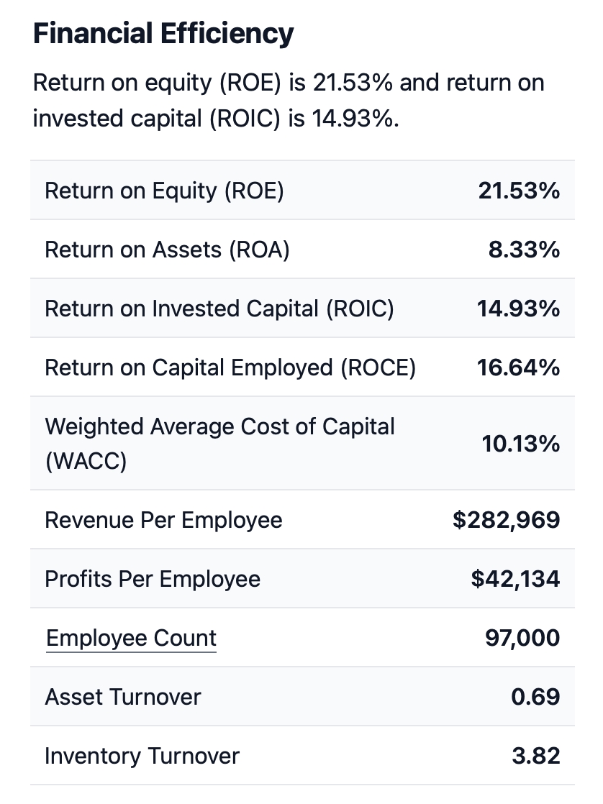Click the $42,134 profits value
603x804 pixels.
point(515,579)
